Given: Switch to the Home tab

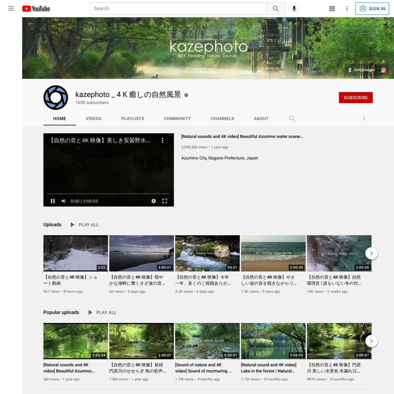Looking at the screenshot, I should click(x=59, y=119).
